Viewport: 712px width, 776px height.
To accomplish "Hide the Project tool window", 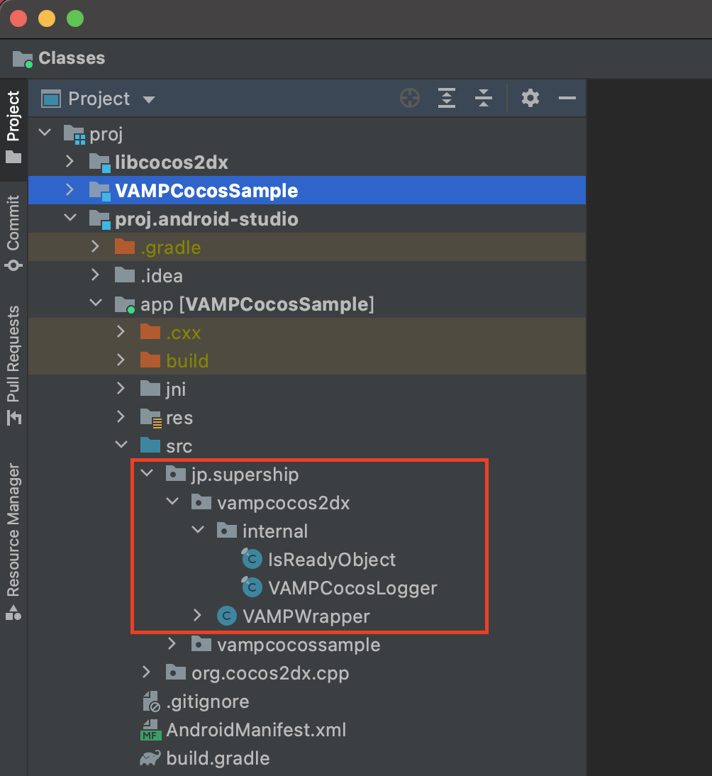I will click(567, 98).
